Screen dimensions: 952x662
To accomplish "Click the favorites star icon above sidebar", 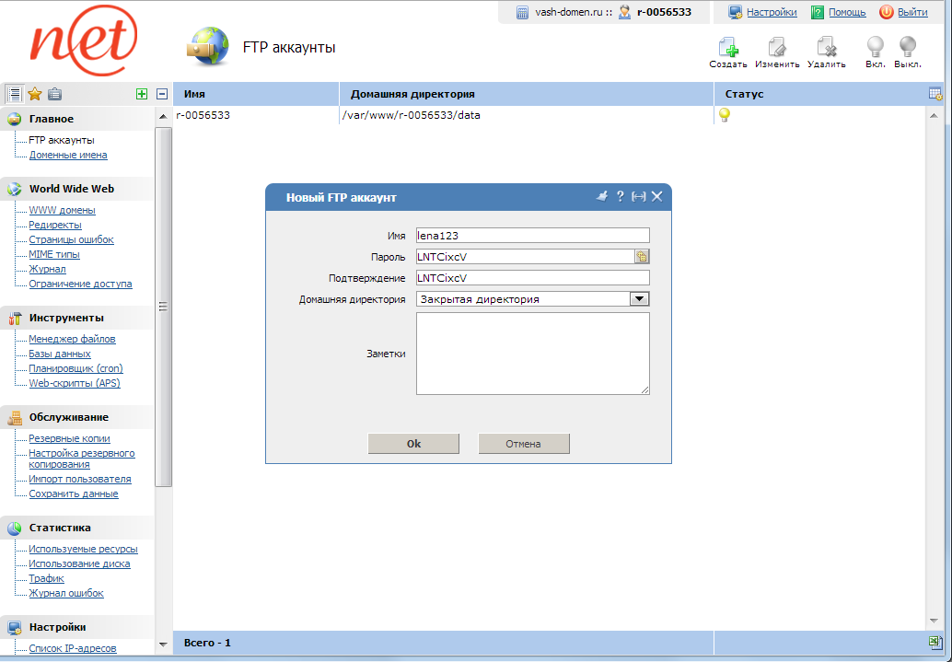I will 34,93.
